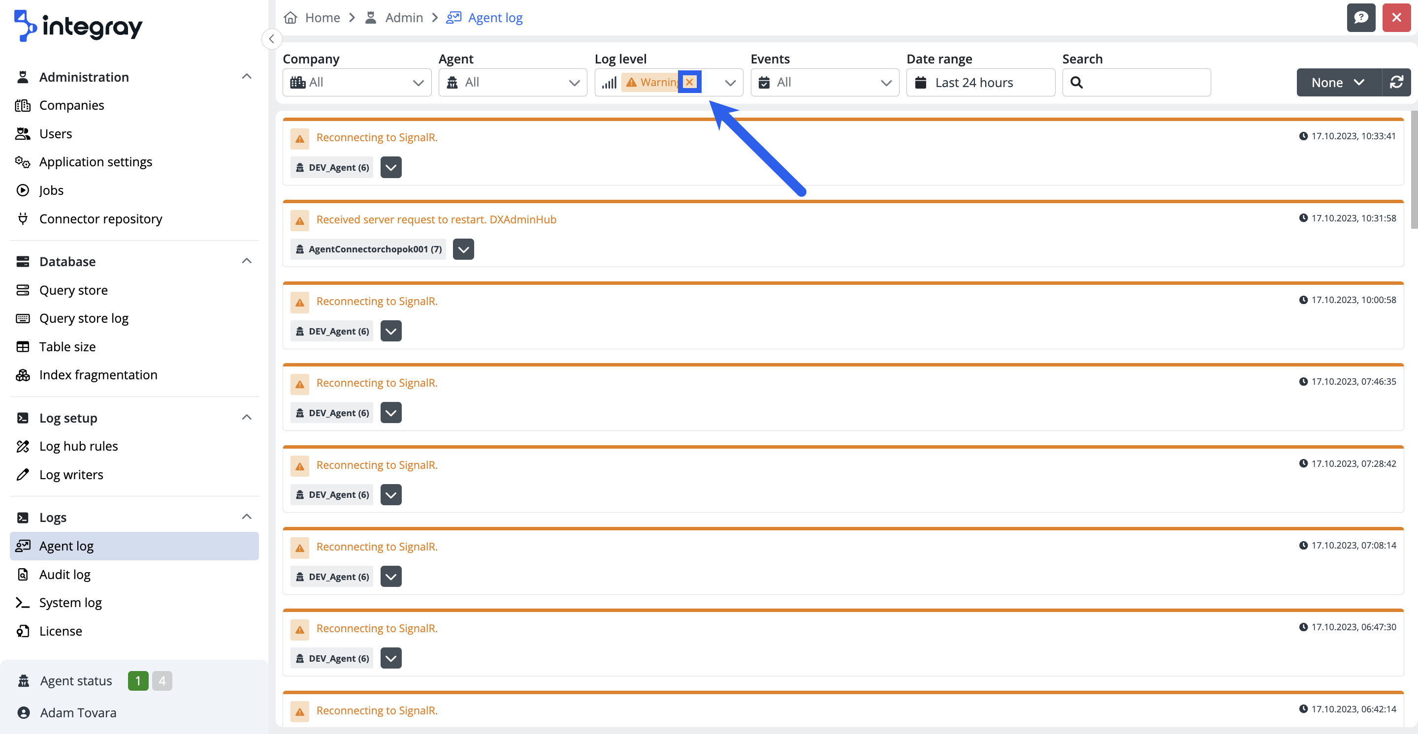
Task: Click the warning icon on first log entry
Action: 299,139
